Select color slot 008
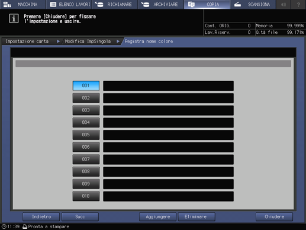The height and width of the screenshot is (230, 306). click(86, 171)
